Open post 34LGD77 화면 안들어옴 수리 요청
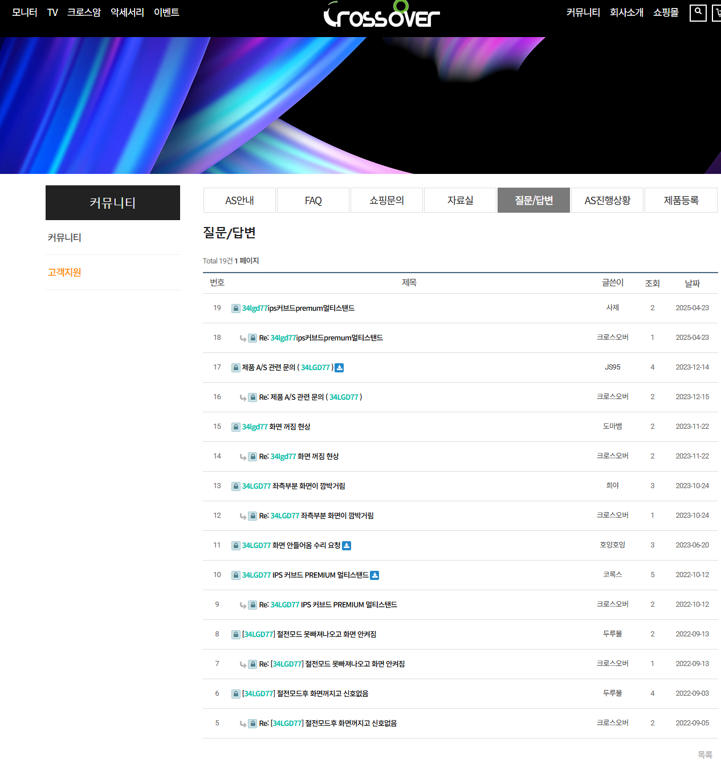 (x=291, y=545)
